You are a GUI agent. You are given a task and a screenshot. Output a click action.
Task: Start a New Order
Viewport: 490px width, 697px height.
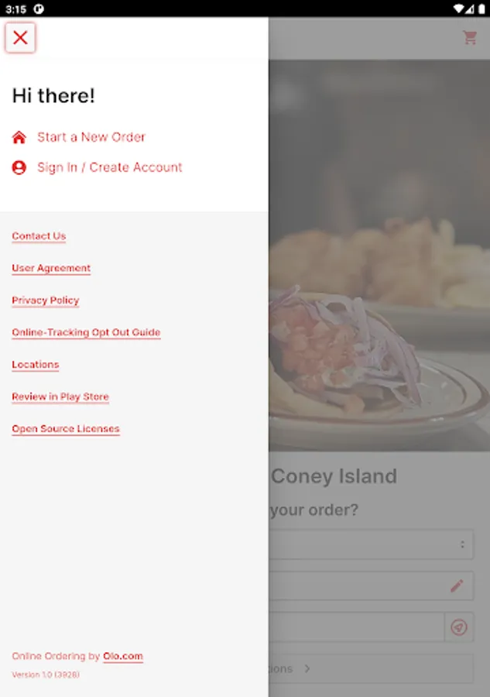pos(91,137)
